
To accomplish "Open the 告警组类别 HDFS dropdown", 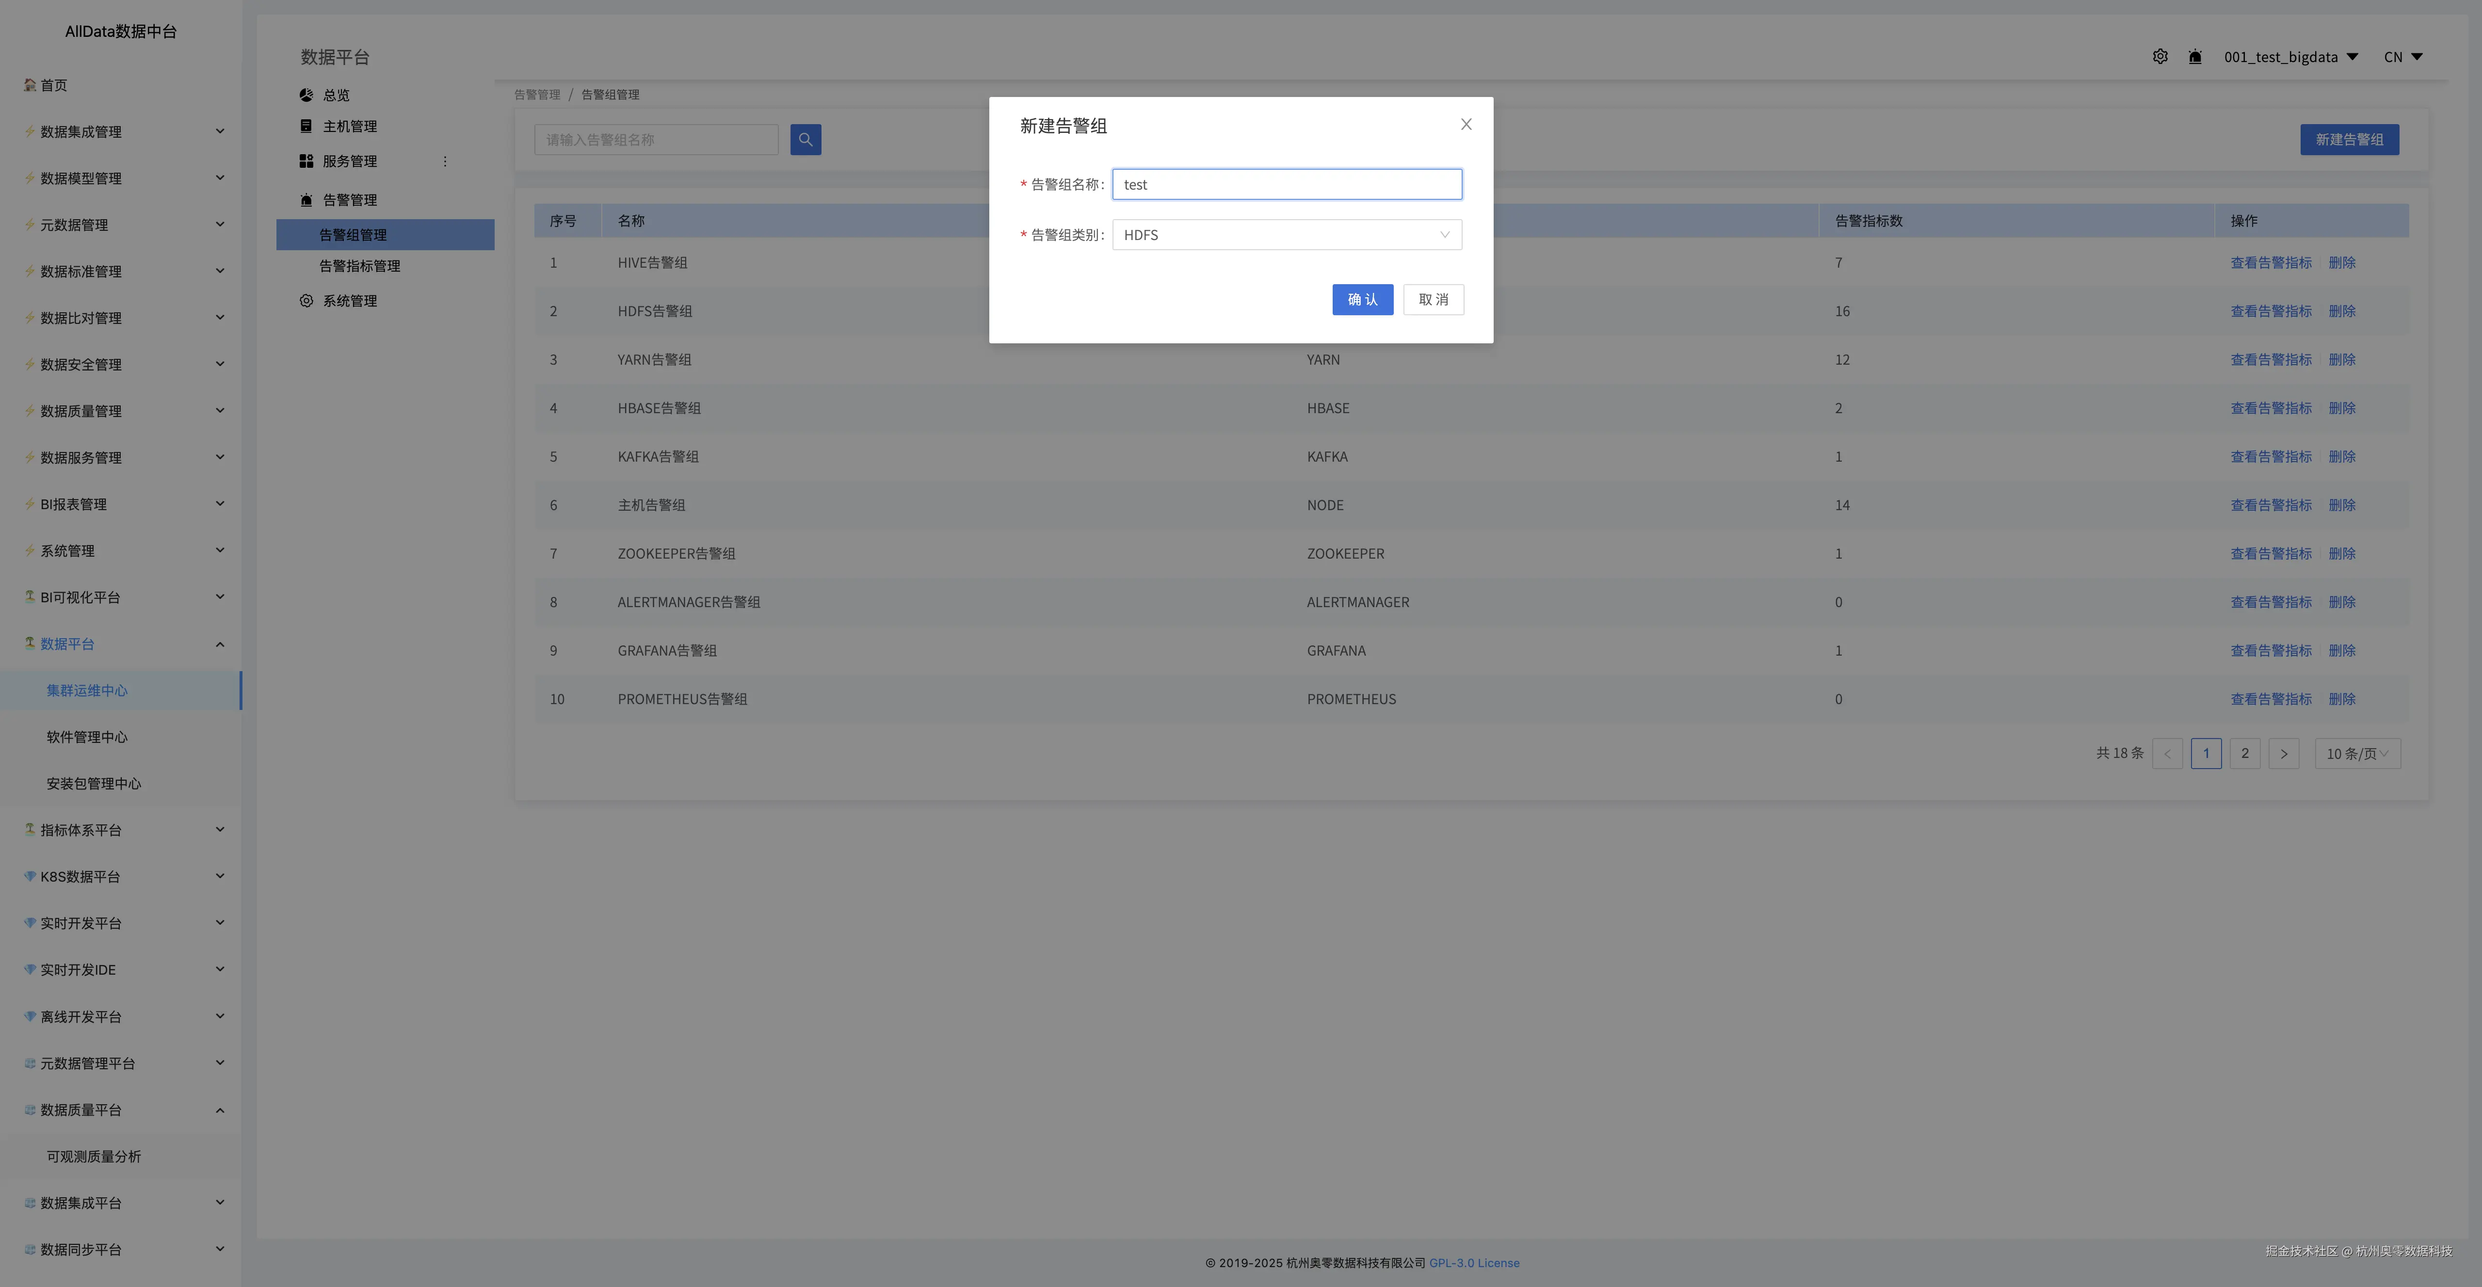I will point(1286,235).
